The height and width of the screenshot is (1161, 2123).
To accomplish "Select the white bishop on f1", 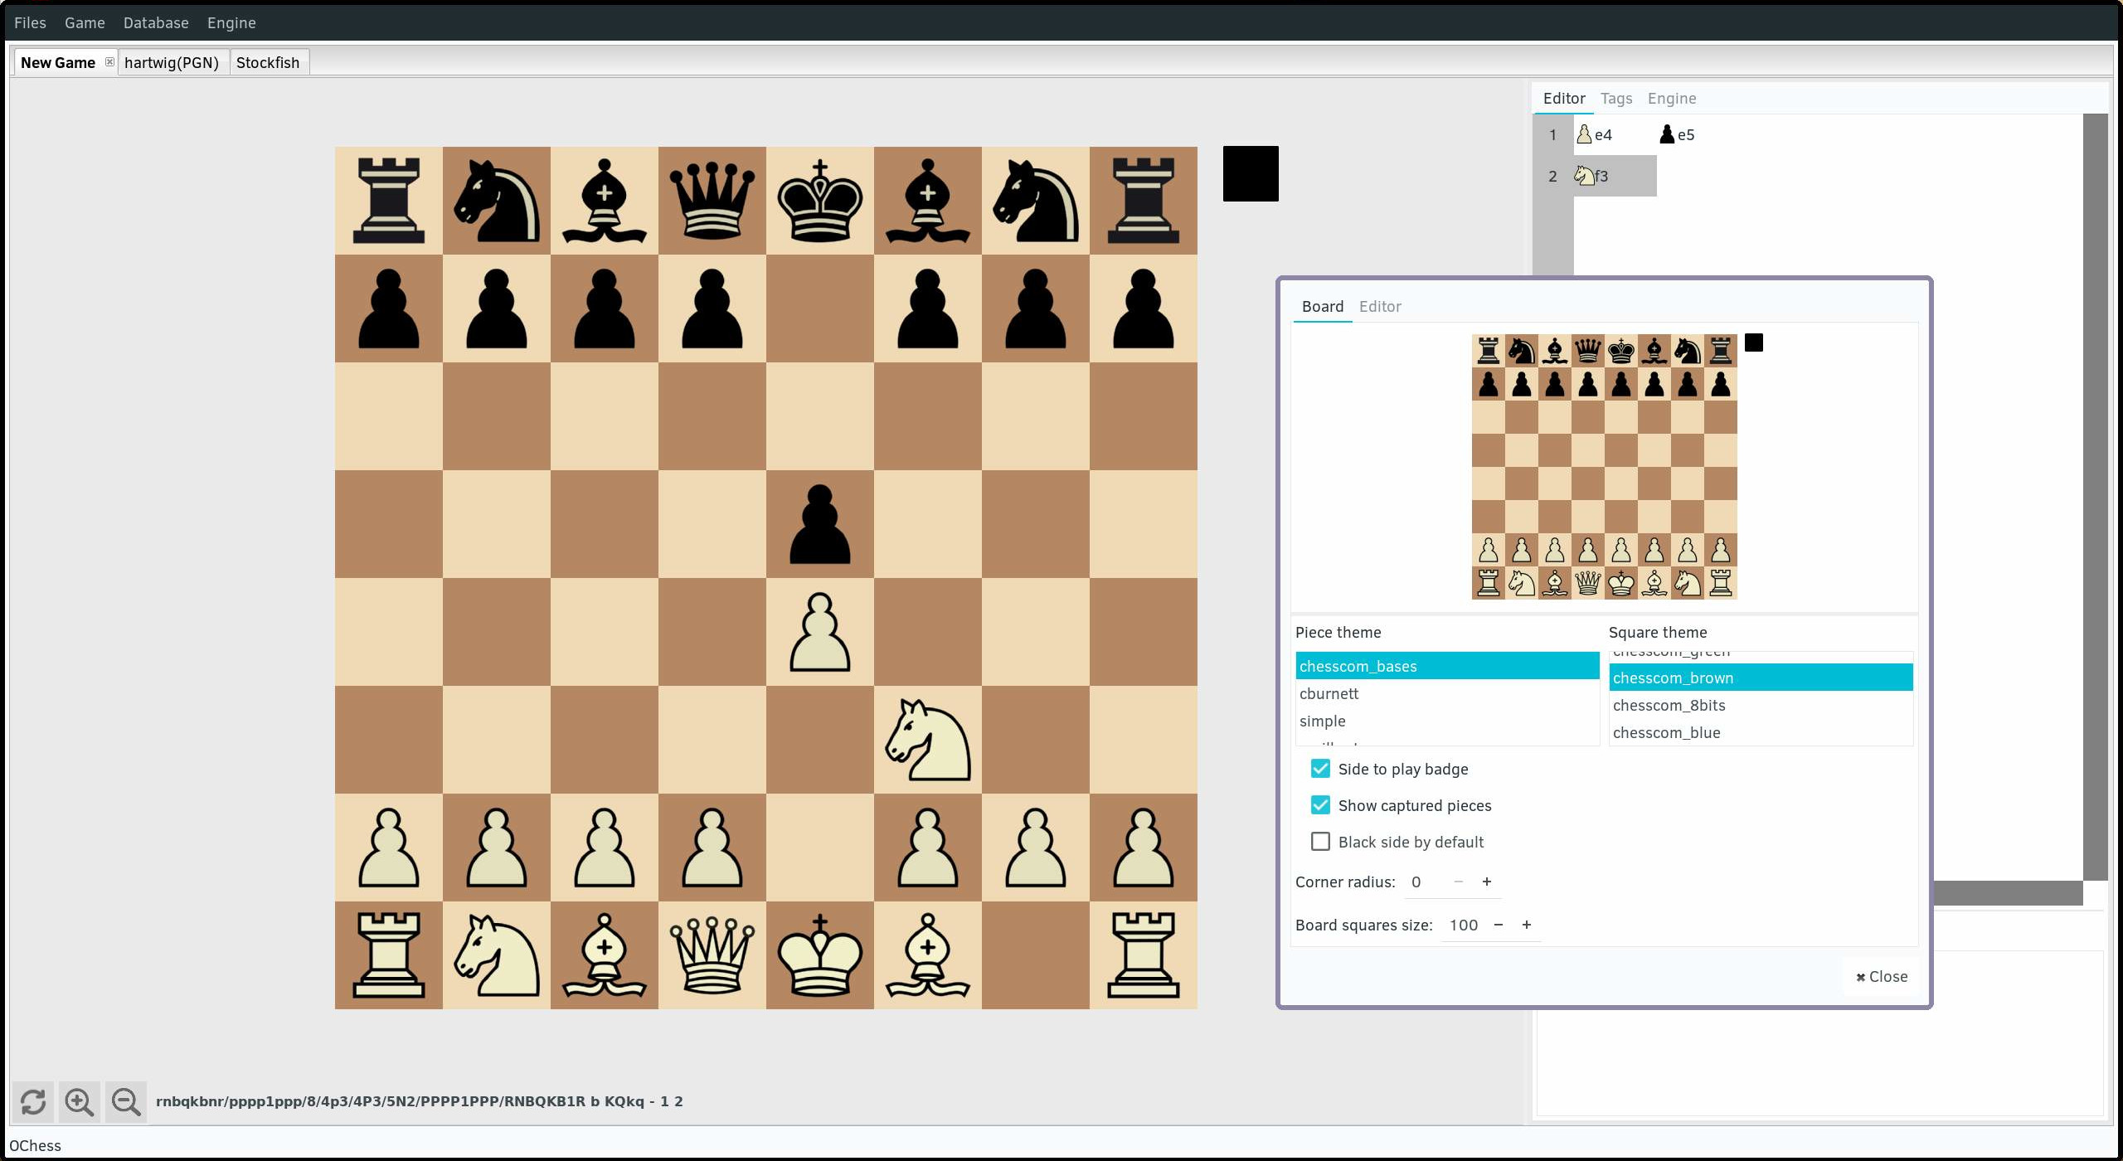I will (927, 955).
